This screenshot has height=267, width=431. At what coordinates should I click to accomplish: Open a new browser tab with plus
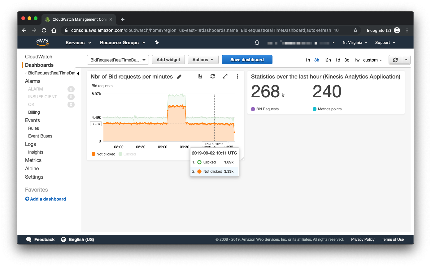[123, 19]
